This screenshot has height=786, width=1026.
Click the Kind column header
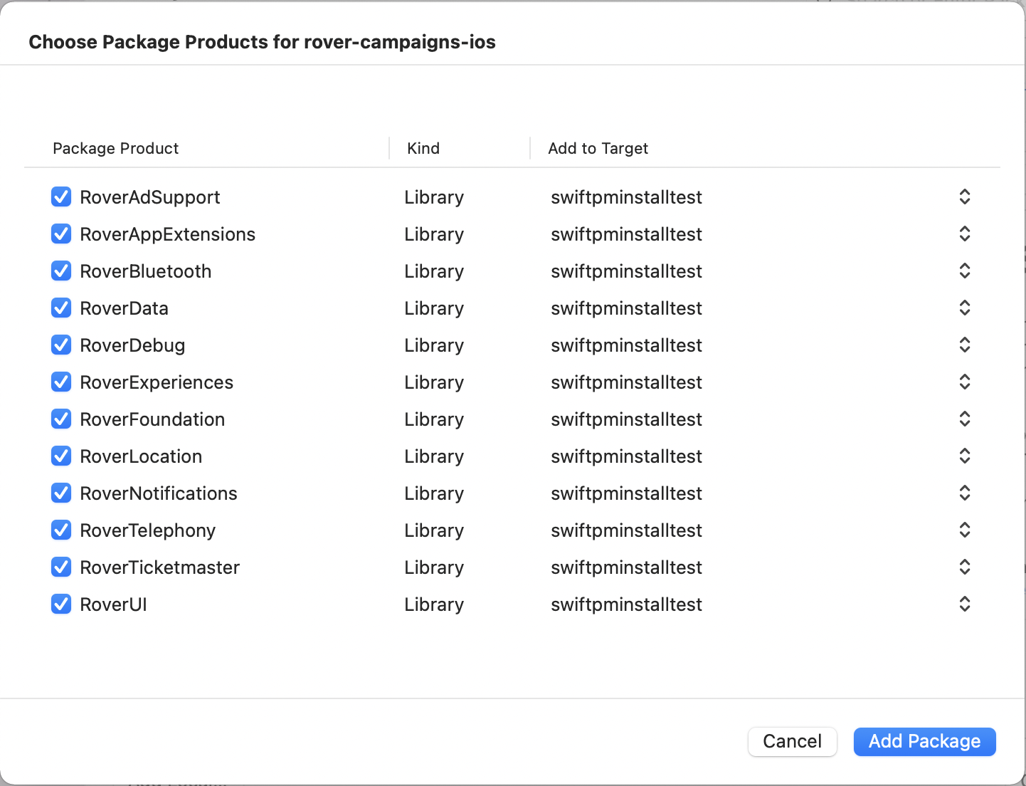[x=423, y=148]
